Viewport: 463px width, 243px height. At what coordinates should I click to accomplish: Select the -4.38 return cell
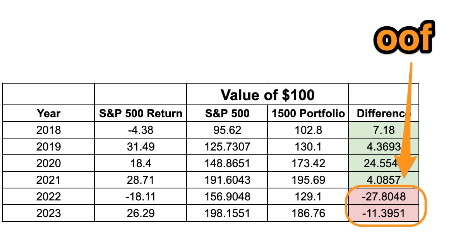[140, 130]
